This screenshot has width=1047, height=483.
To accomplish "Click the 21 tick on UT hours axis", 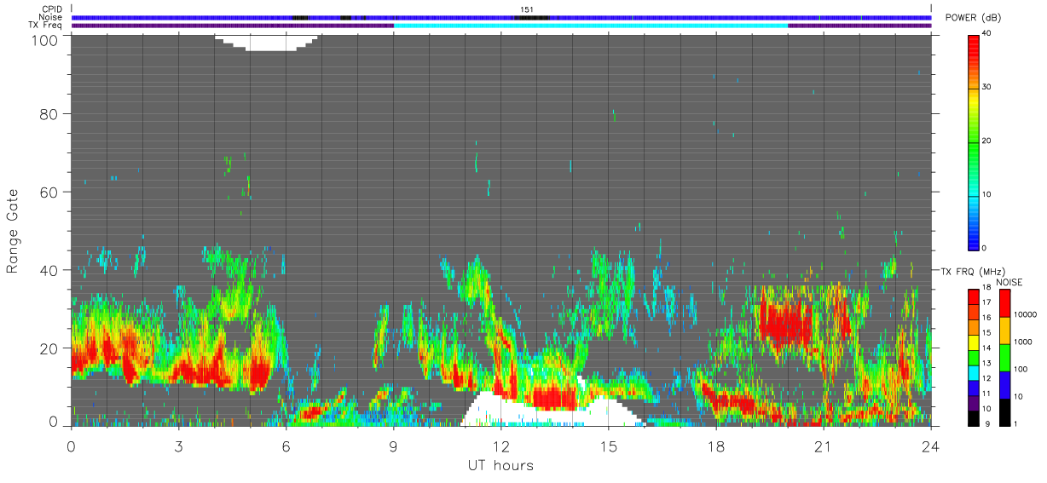I will [823, 446].
